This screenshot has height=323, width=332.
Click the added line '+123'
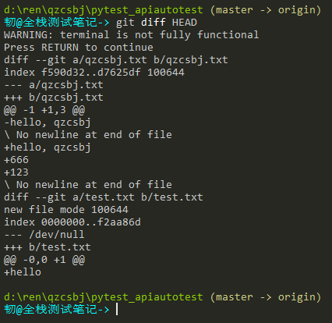coord(16,172)
